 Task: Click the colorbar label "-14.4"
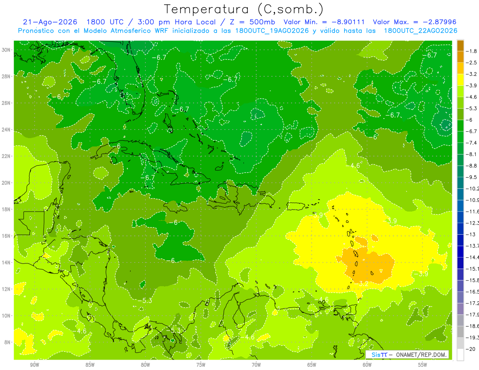point(473,257)
